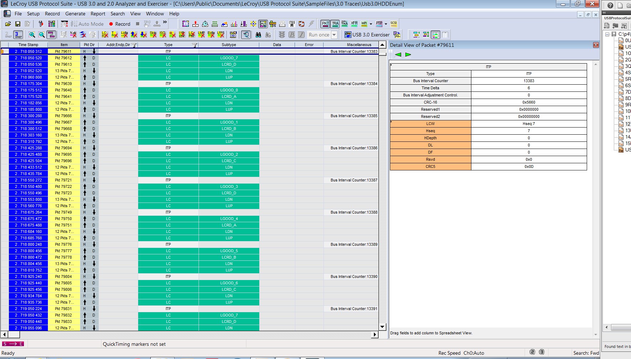Click the red Record button
The image size is (631, 359).
[x=120, y=24]
